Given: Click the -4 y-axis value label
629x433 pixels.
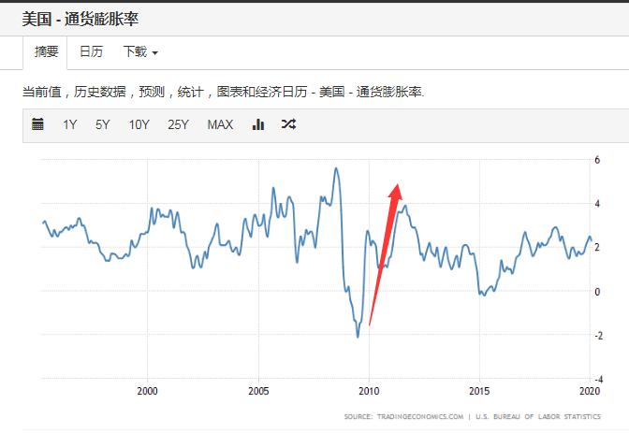Looking at the screenshot, I should (x=598, y=380).
